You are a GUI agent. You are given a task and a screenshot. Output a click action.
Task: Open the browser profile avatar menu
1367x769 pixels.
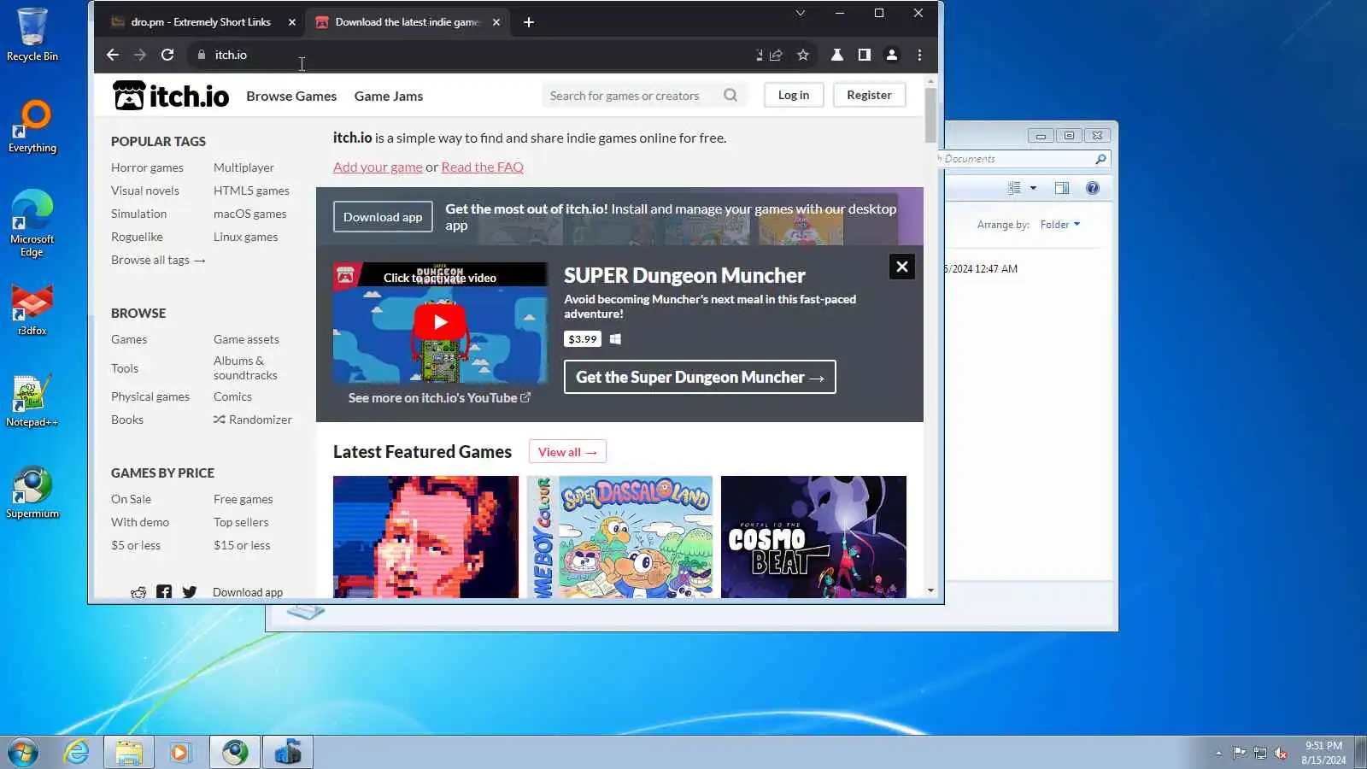[892, 55]
